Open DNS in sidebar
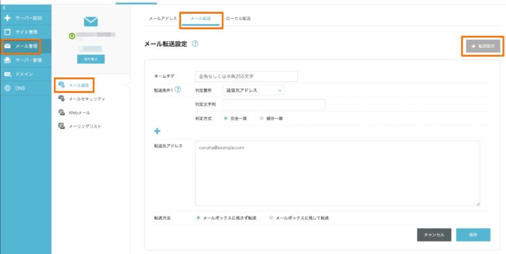Screen dimensions: 506x254 pos(26,88)
